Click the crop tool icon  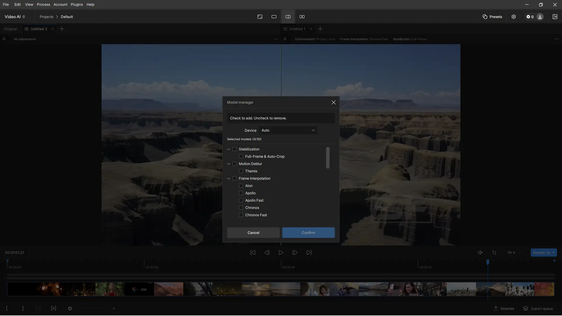[x=494, y=253]
